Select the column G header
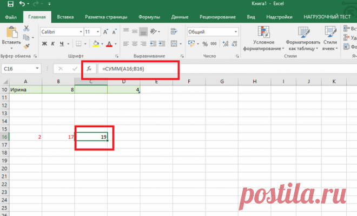Viewport: 357px width, 216px height. [222, 81]
